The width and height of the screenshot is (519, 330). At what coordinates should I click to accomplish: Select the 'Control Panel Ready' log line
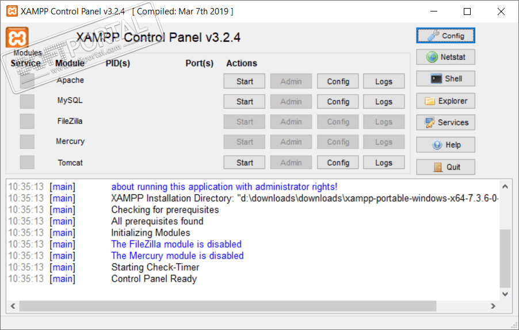click(x=154, y=279)
